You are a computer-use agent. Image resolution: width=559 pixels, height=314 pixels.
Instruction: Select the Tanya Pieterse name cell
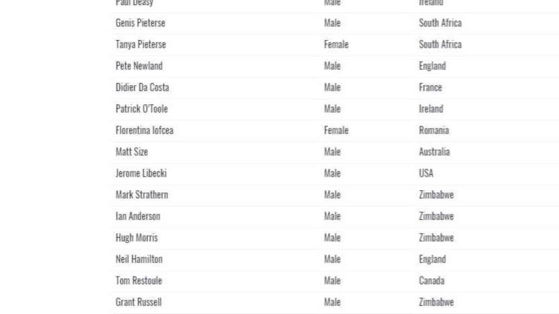141,45
